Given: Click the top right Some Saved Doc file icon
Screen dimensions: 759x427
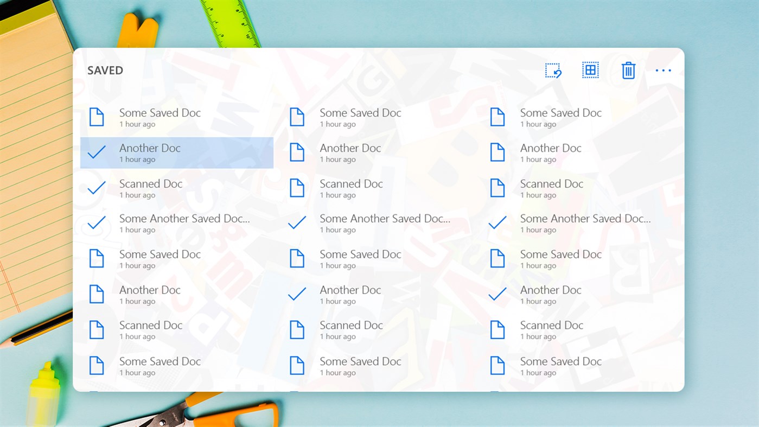Looking at the screenshot, I should point(497,117).
